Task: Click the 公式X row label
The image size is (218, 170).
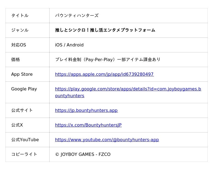Action: [x=17, y=125]
